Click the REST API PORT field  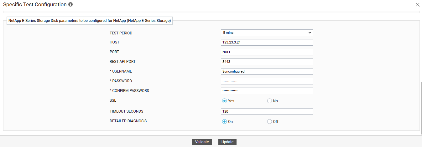267,62
